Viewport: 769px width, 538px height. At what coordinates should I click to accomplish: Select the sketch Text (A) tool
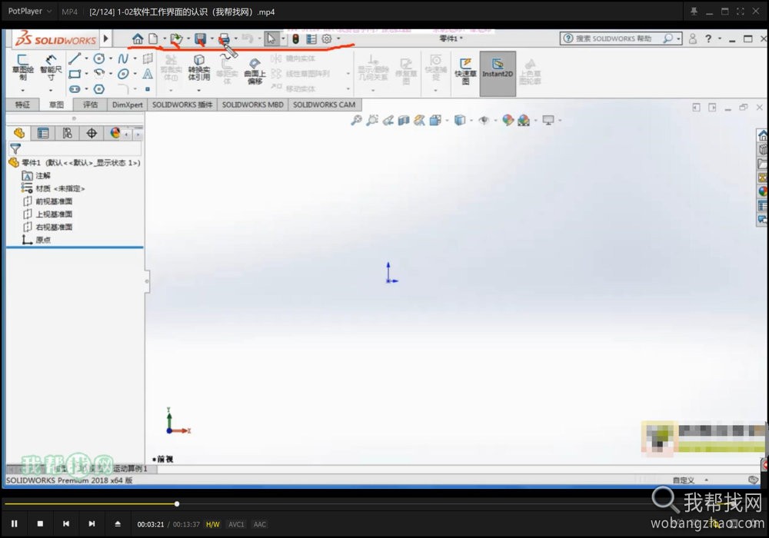click(x=147, y=74)
